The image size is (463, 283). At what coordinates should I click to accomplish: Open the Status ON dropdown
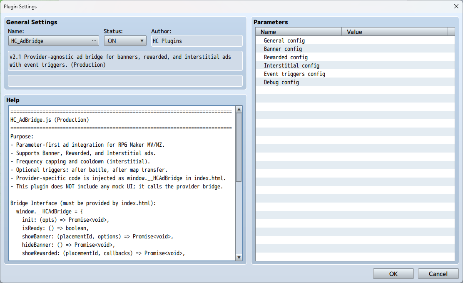(125, 41)
